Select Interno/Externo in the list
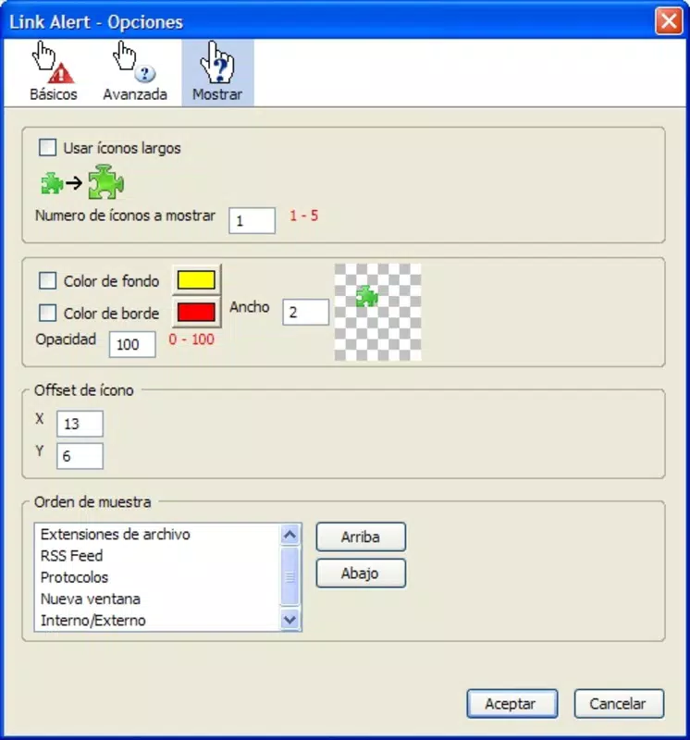 click(x=157, y=620)
